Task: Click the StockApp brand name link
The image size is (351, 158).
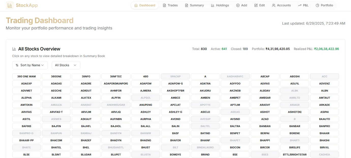Action: 27,5
